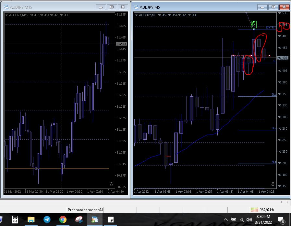The width and height of the screenshot is (291, 226).
Task: Click the AUDJPY,M5 window title text
Action: pos(150,7)
